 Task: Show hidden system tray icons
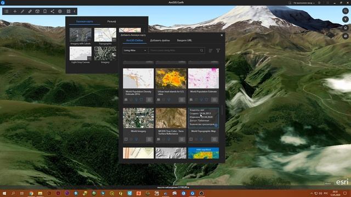point(312,193)
